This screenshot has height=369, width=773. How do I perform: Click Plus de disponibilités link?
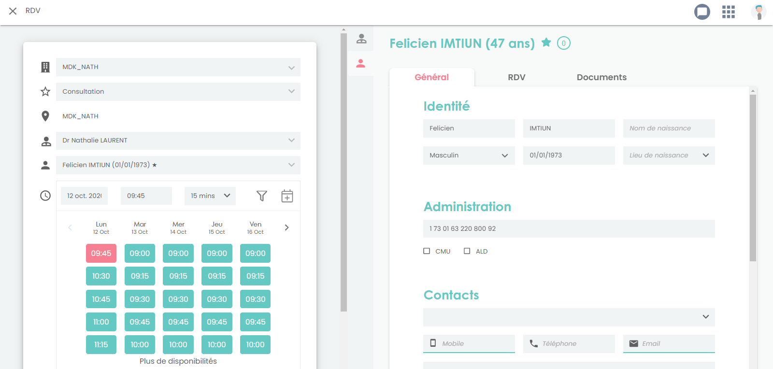[178, 361]
